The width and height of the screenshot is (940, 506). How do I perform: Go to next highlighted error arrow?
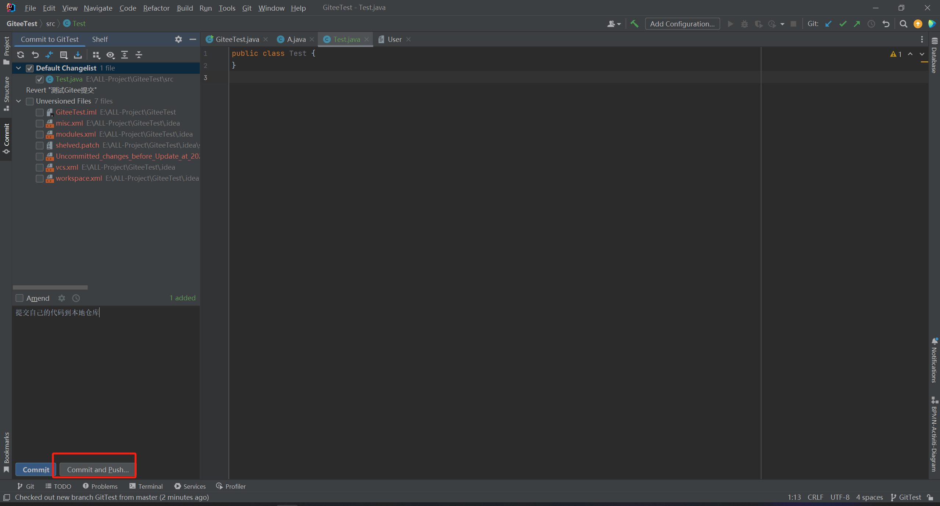(x=922, y=54)
